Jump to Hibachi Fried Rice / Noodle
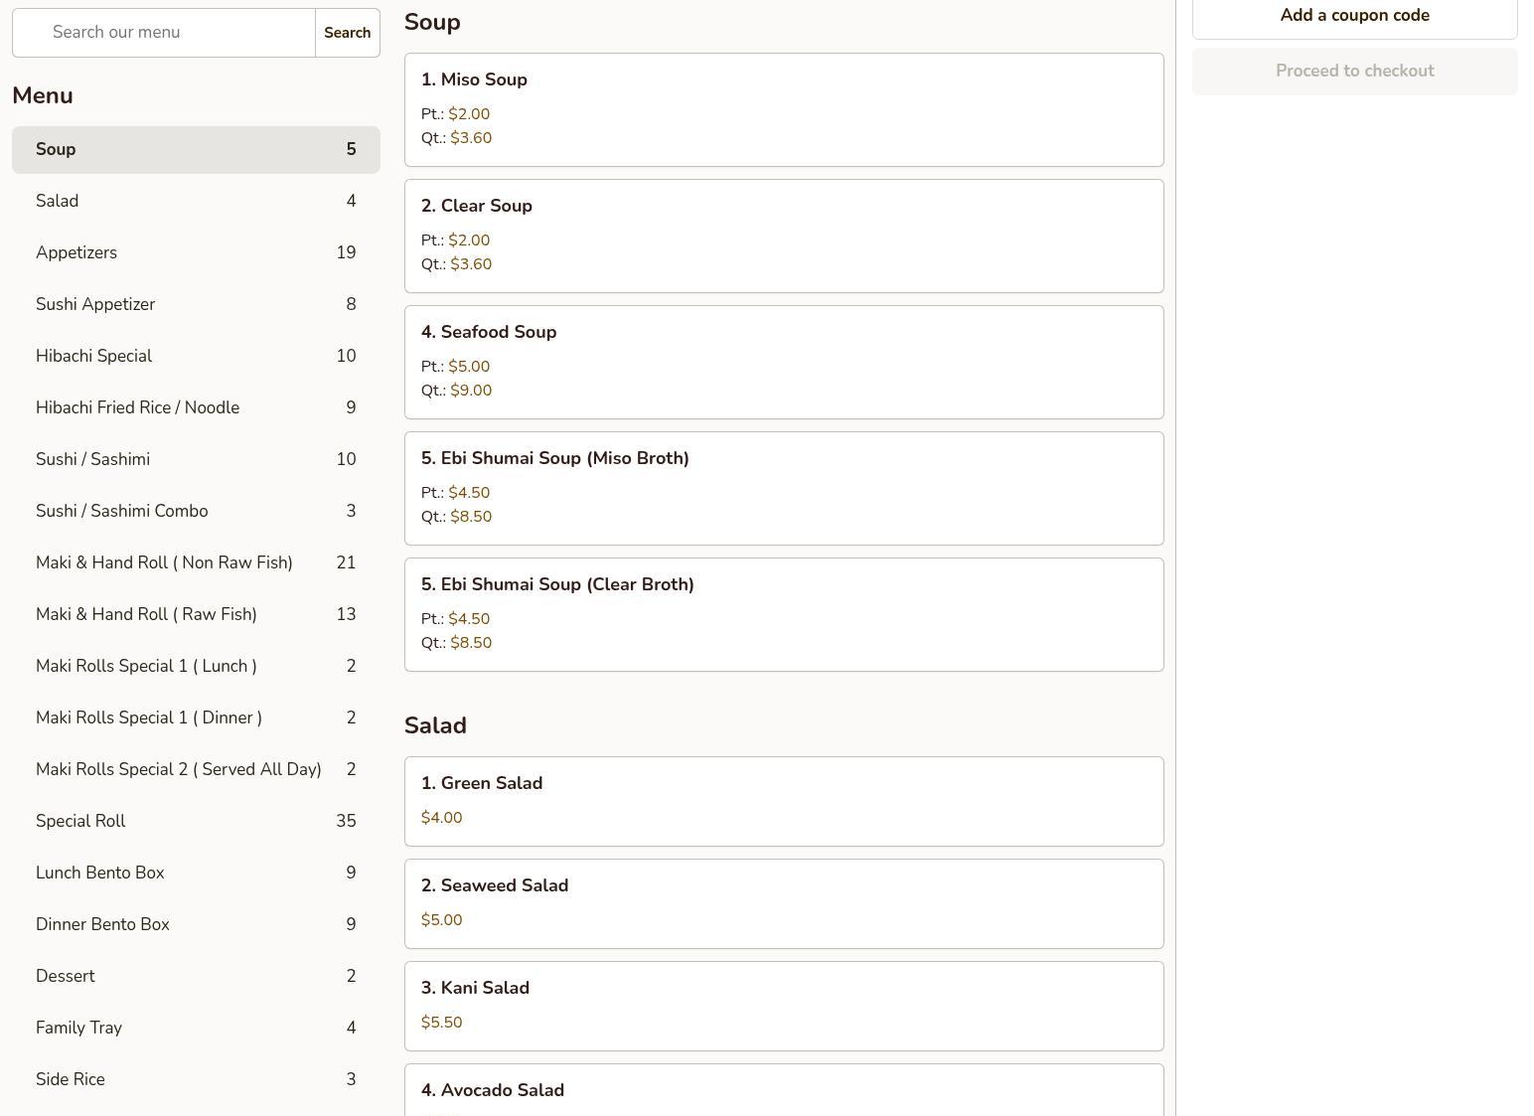The height and width of the screenshot is (1116, 1534). [x=196, y=408]
